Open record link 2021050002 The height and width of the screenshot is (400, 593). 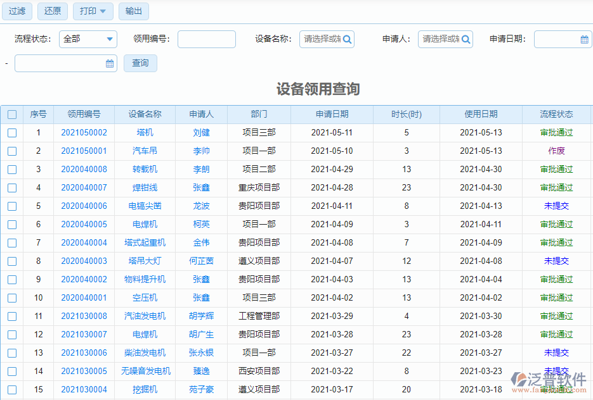[x=84, y=133]
